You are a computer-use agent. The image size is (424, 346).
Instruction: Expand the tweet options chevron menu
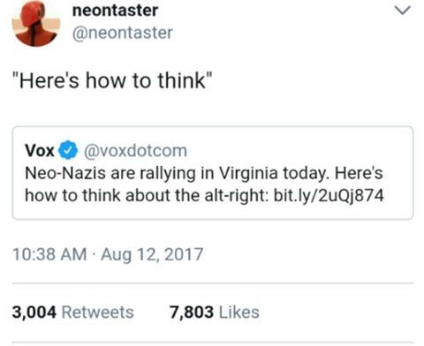[x=403, y=11]
